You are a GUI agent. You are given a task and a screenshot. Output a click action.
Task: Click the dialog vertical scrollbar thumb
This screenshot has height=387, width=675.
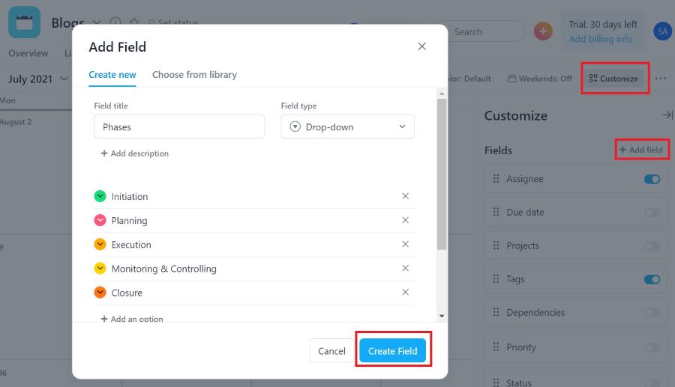(x=442, y=174)
